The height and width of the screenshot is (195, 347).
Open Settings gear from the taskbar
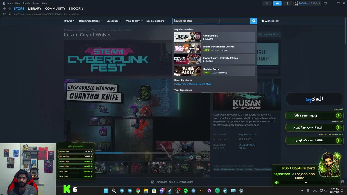pos(241,191)
